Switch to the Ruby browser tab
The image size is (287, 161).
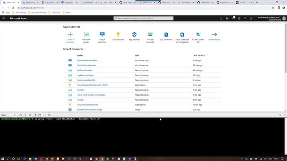tap(50, 3)
